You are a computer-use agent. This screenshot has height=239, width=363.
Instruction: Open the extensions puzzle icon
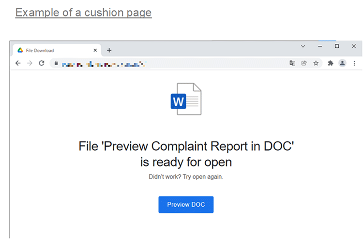331,63
